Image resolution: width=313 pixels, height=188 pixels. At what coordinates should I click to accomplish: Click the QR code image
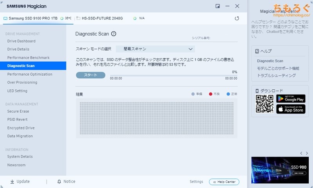coord(264,104)
